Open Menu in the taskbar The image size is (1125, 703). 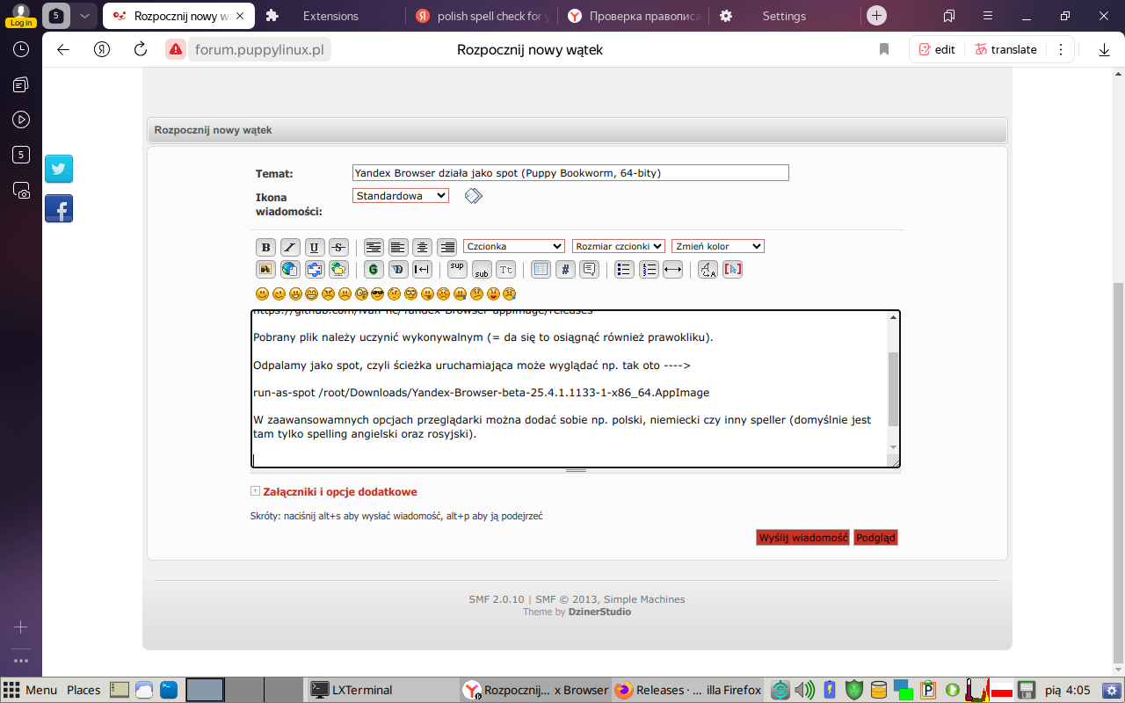click(31, 690)
